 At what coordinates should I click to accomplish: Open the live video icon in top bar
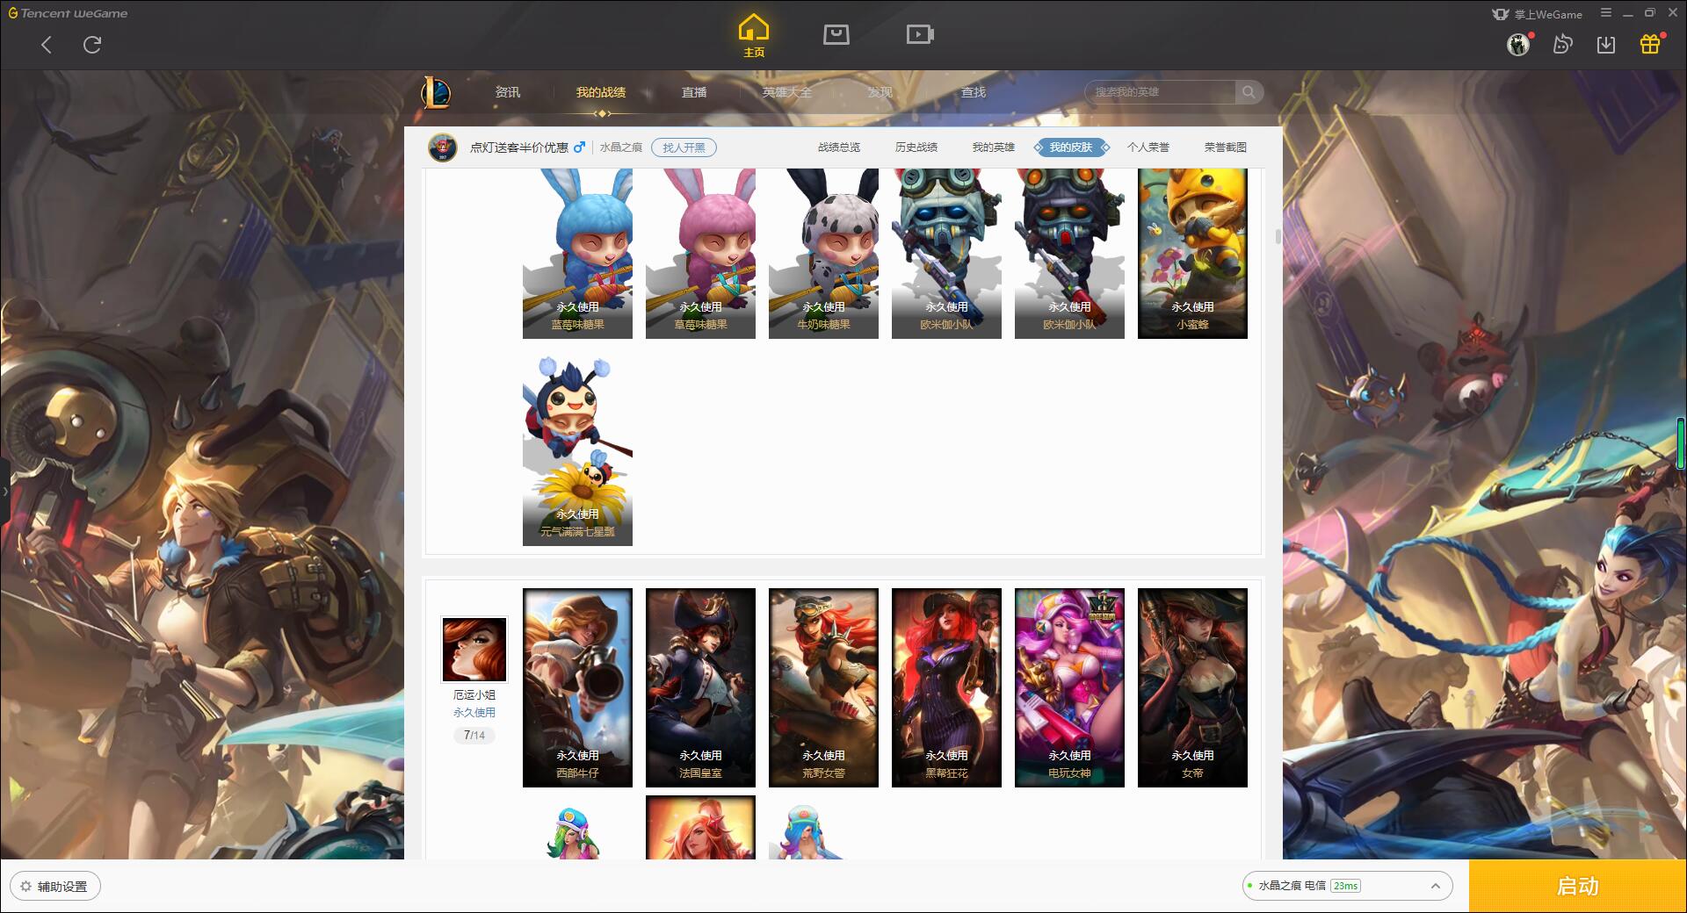coord(920,34)
